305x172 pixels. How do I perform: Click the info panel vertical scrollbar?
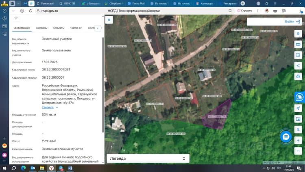pos(103,85)
